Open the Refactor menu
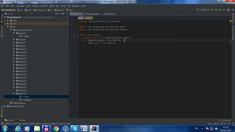Screen dimensions: 235x132 pyautogui.click(x=44, y=6)
